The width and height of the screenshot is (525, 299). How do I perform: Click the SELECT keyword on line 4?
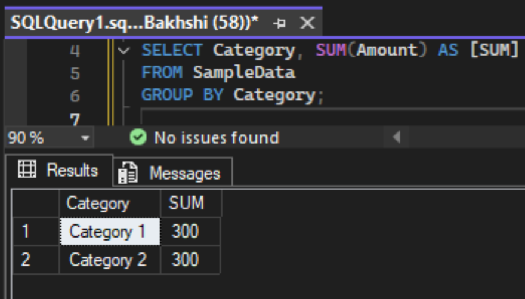tap(172, 51)
